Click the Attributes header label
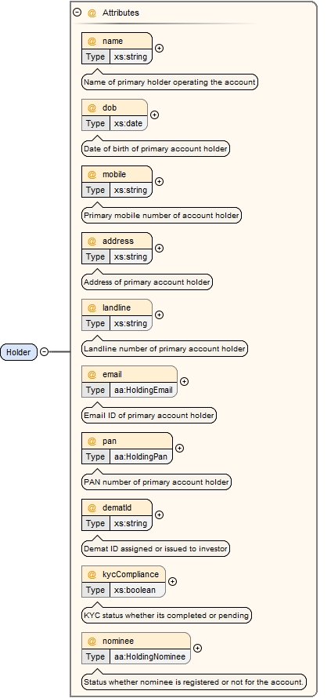This screenshot has width=331, height=698. 121,13
